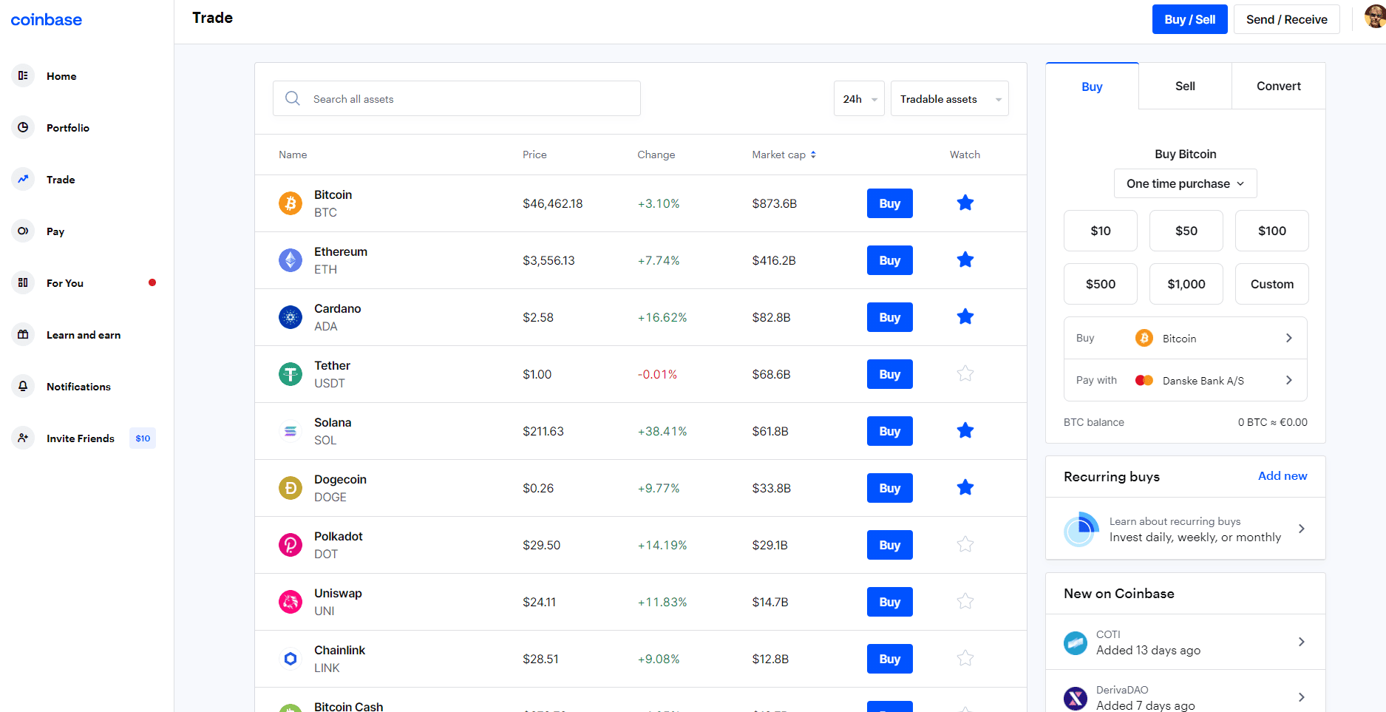Click Add new recurring buy link
Viewport: 1386px width, 712px height.
point(1283,475)
